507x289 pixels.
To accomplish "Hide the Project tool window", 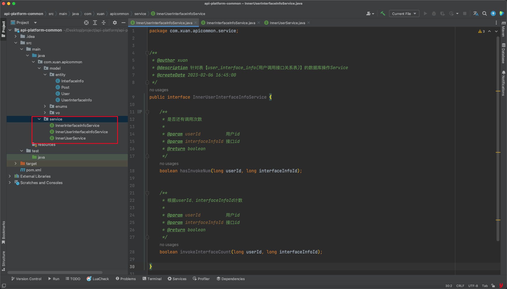I will coord(124,23).
